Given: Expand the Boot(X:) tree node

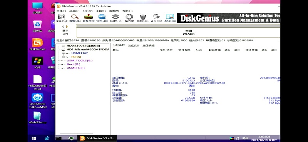Looking at the screenshot, I should tap(59, 64).
